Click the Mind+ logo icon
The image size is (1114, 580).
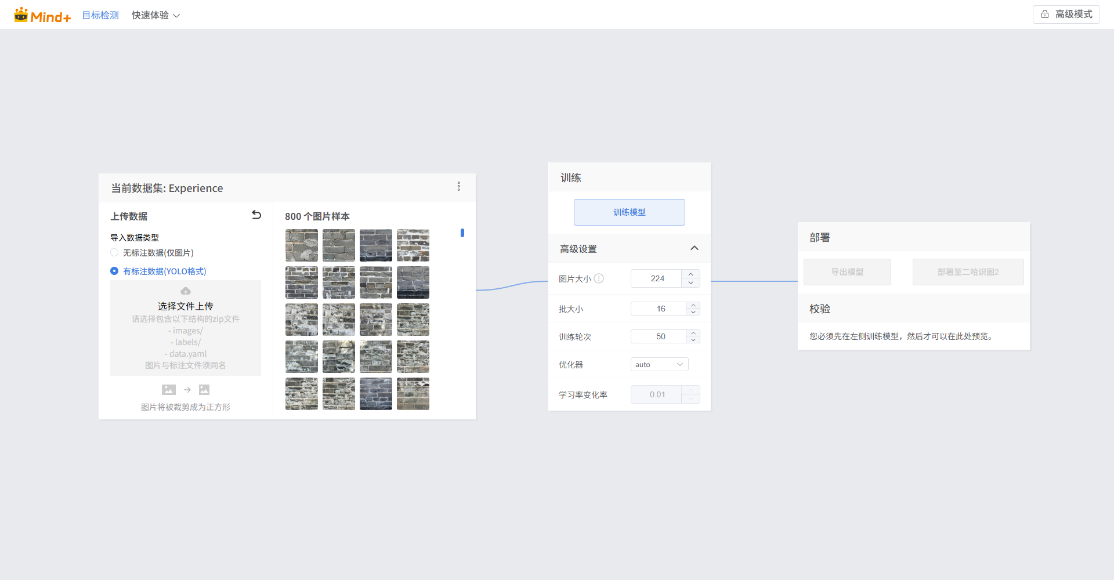[x=21, y=15]
